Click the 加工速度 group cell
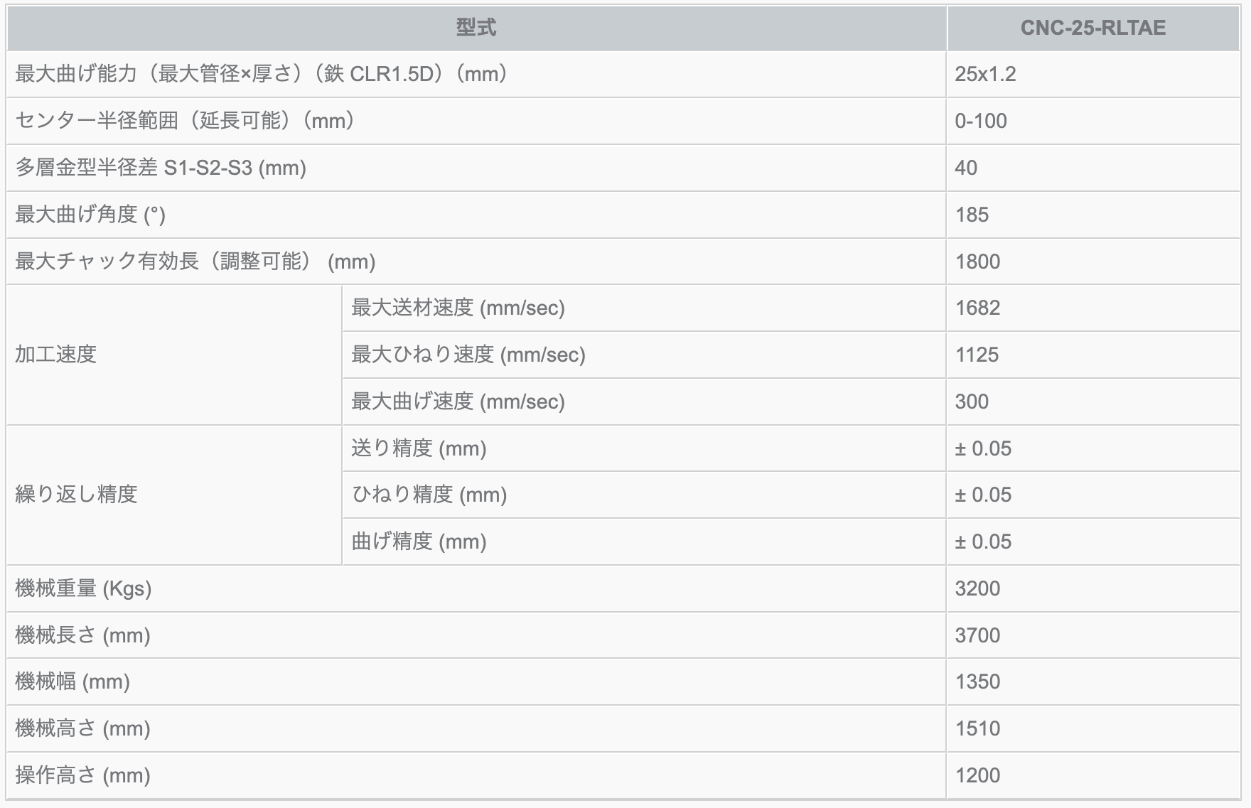 point(56,354)
